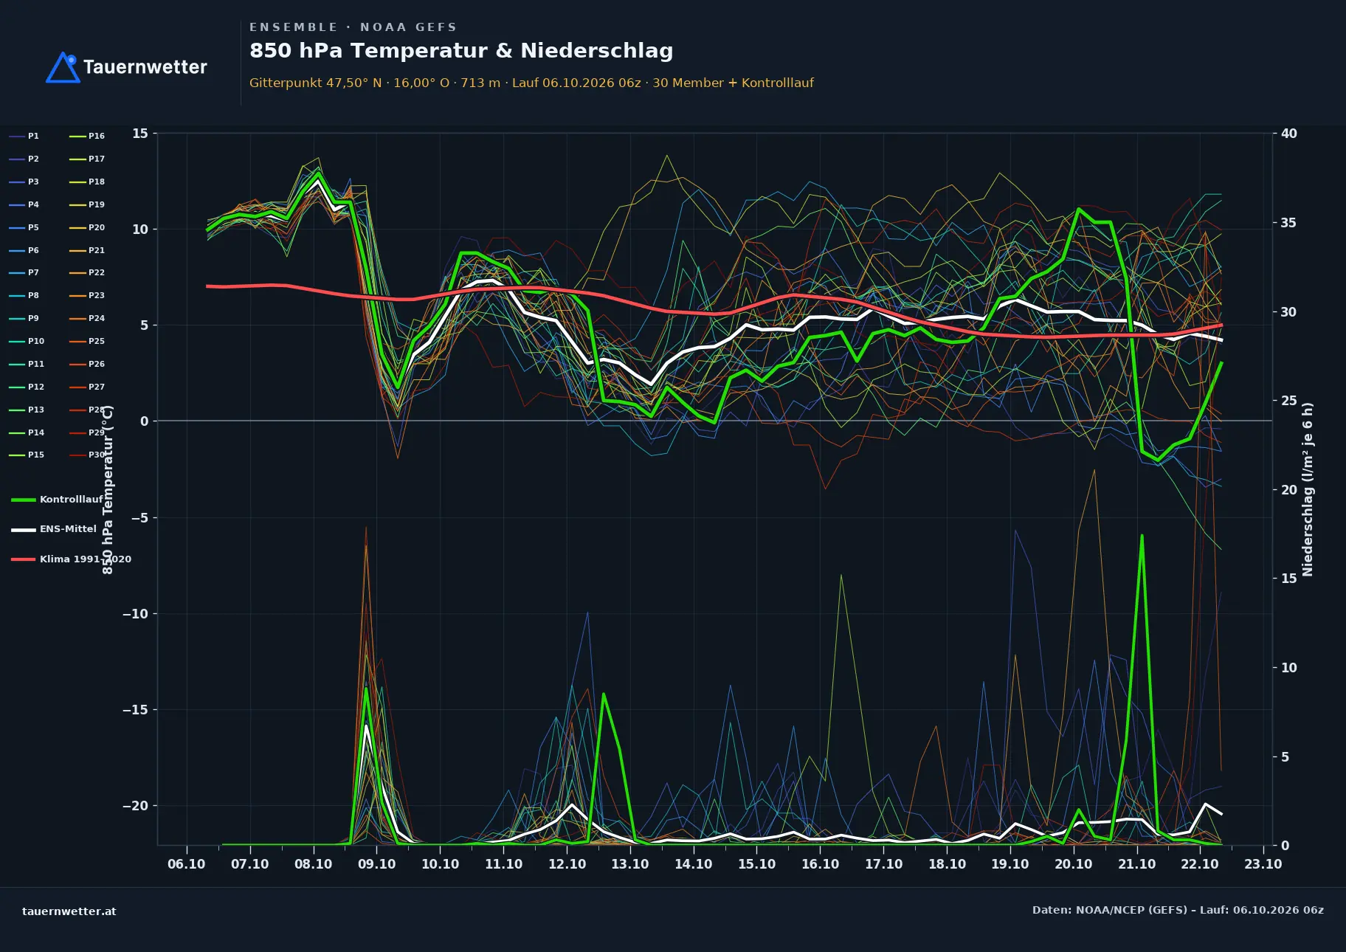Click the −5 value on temperature axis

click(x=140, y=518)
